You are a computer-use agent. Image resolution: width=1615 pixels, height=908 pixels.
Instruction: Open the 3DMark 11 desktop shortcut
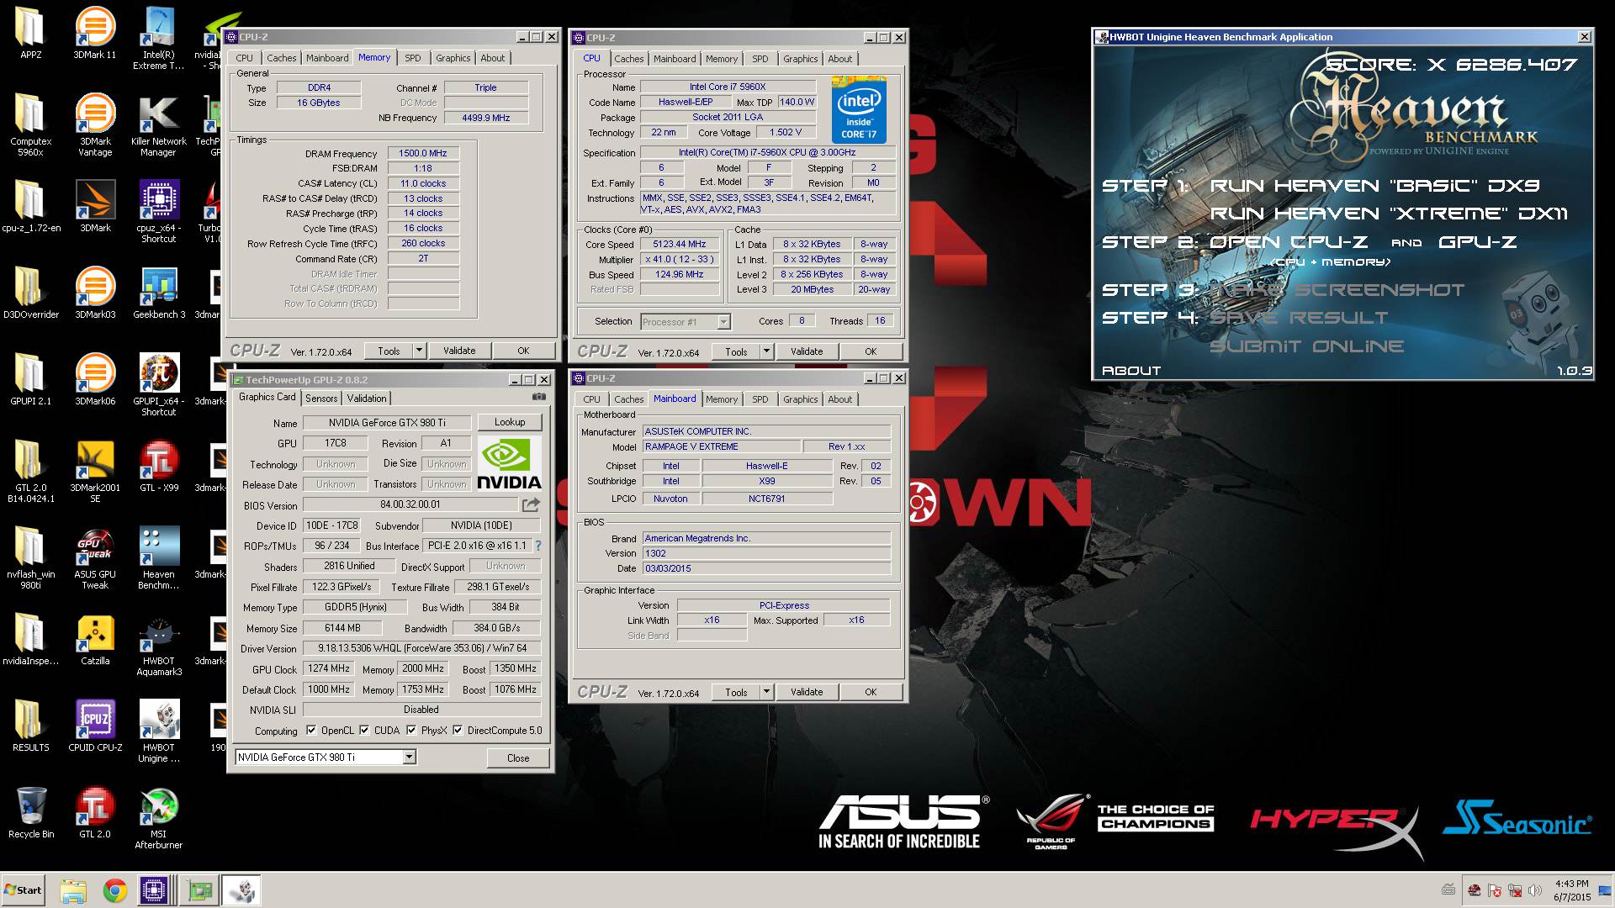coord(95,32)
